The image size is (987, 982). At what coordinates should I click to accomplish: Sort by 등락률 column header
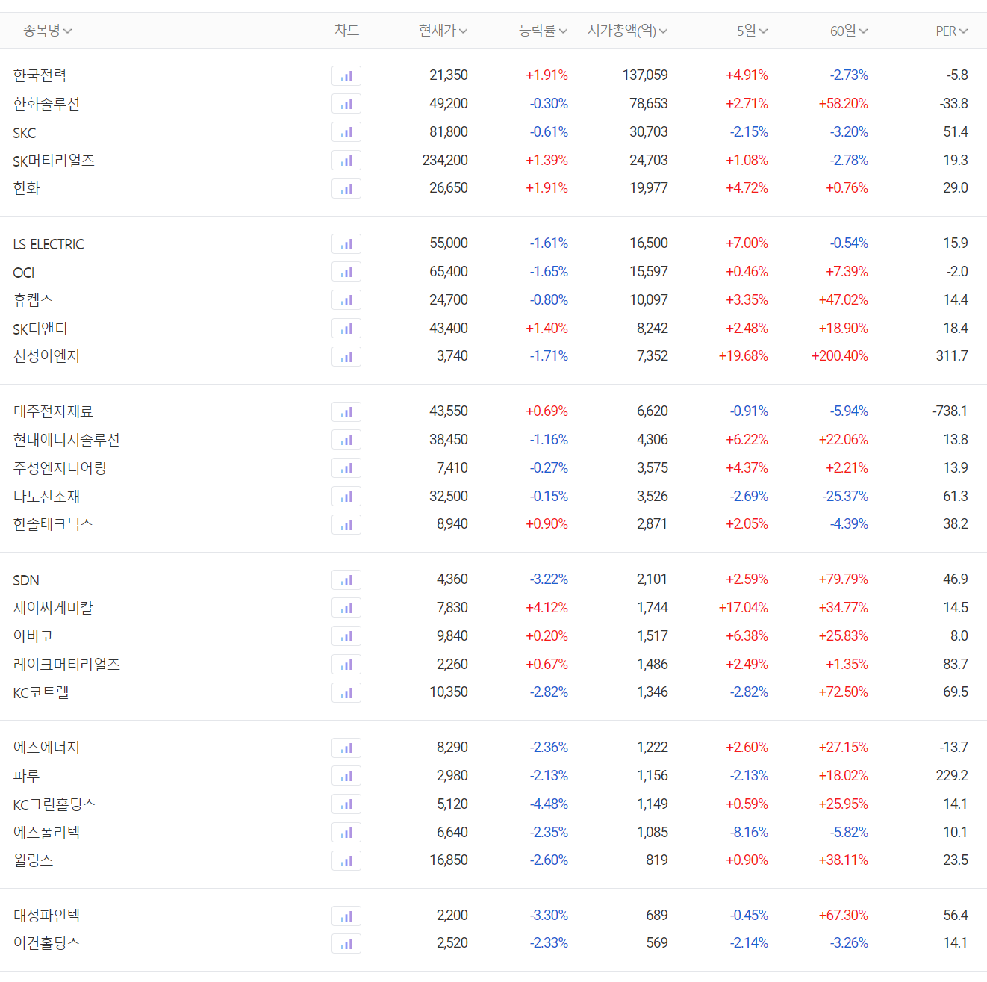(544, 31)
